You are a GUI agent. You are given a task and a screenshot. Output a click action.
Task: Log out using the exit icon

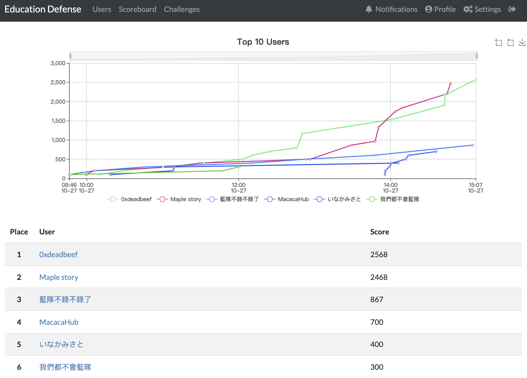[512, 9]
